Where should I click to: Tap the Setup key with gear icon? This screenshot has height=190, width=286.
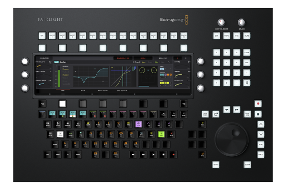(x=48, y=124)
